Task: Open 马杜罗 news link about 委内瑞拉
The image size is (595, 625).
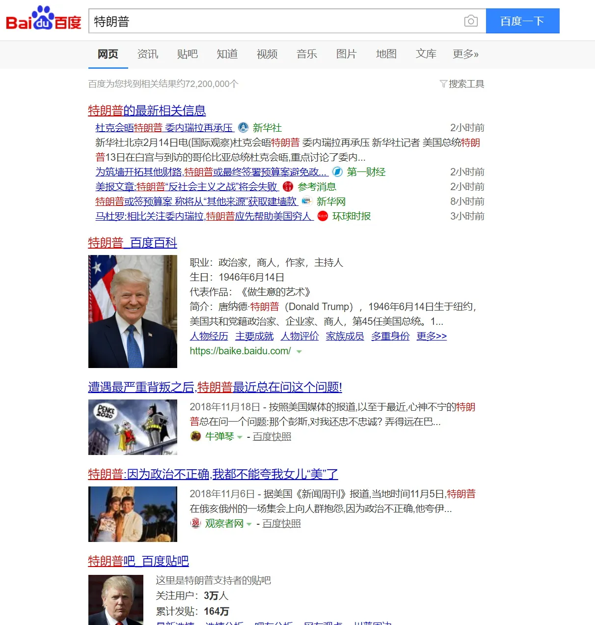Action: point(204,216)
